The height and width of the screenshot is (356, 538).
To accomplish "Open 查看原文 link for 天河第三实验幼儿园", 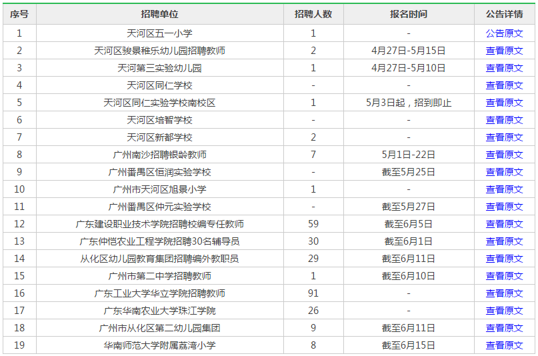I will click(x=504, y=68).
